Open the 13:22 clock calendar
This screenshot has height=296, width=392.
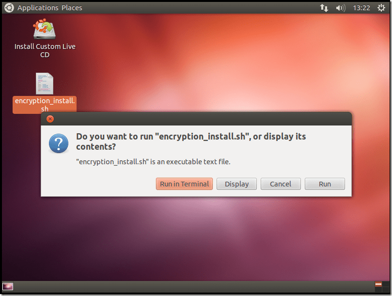point(361,8)
